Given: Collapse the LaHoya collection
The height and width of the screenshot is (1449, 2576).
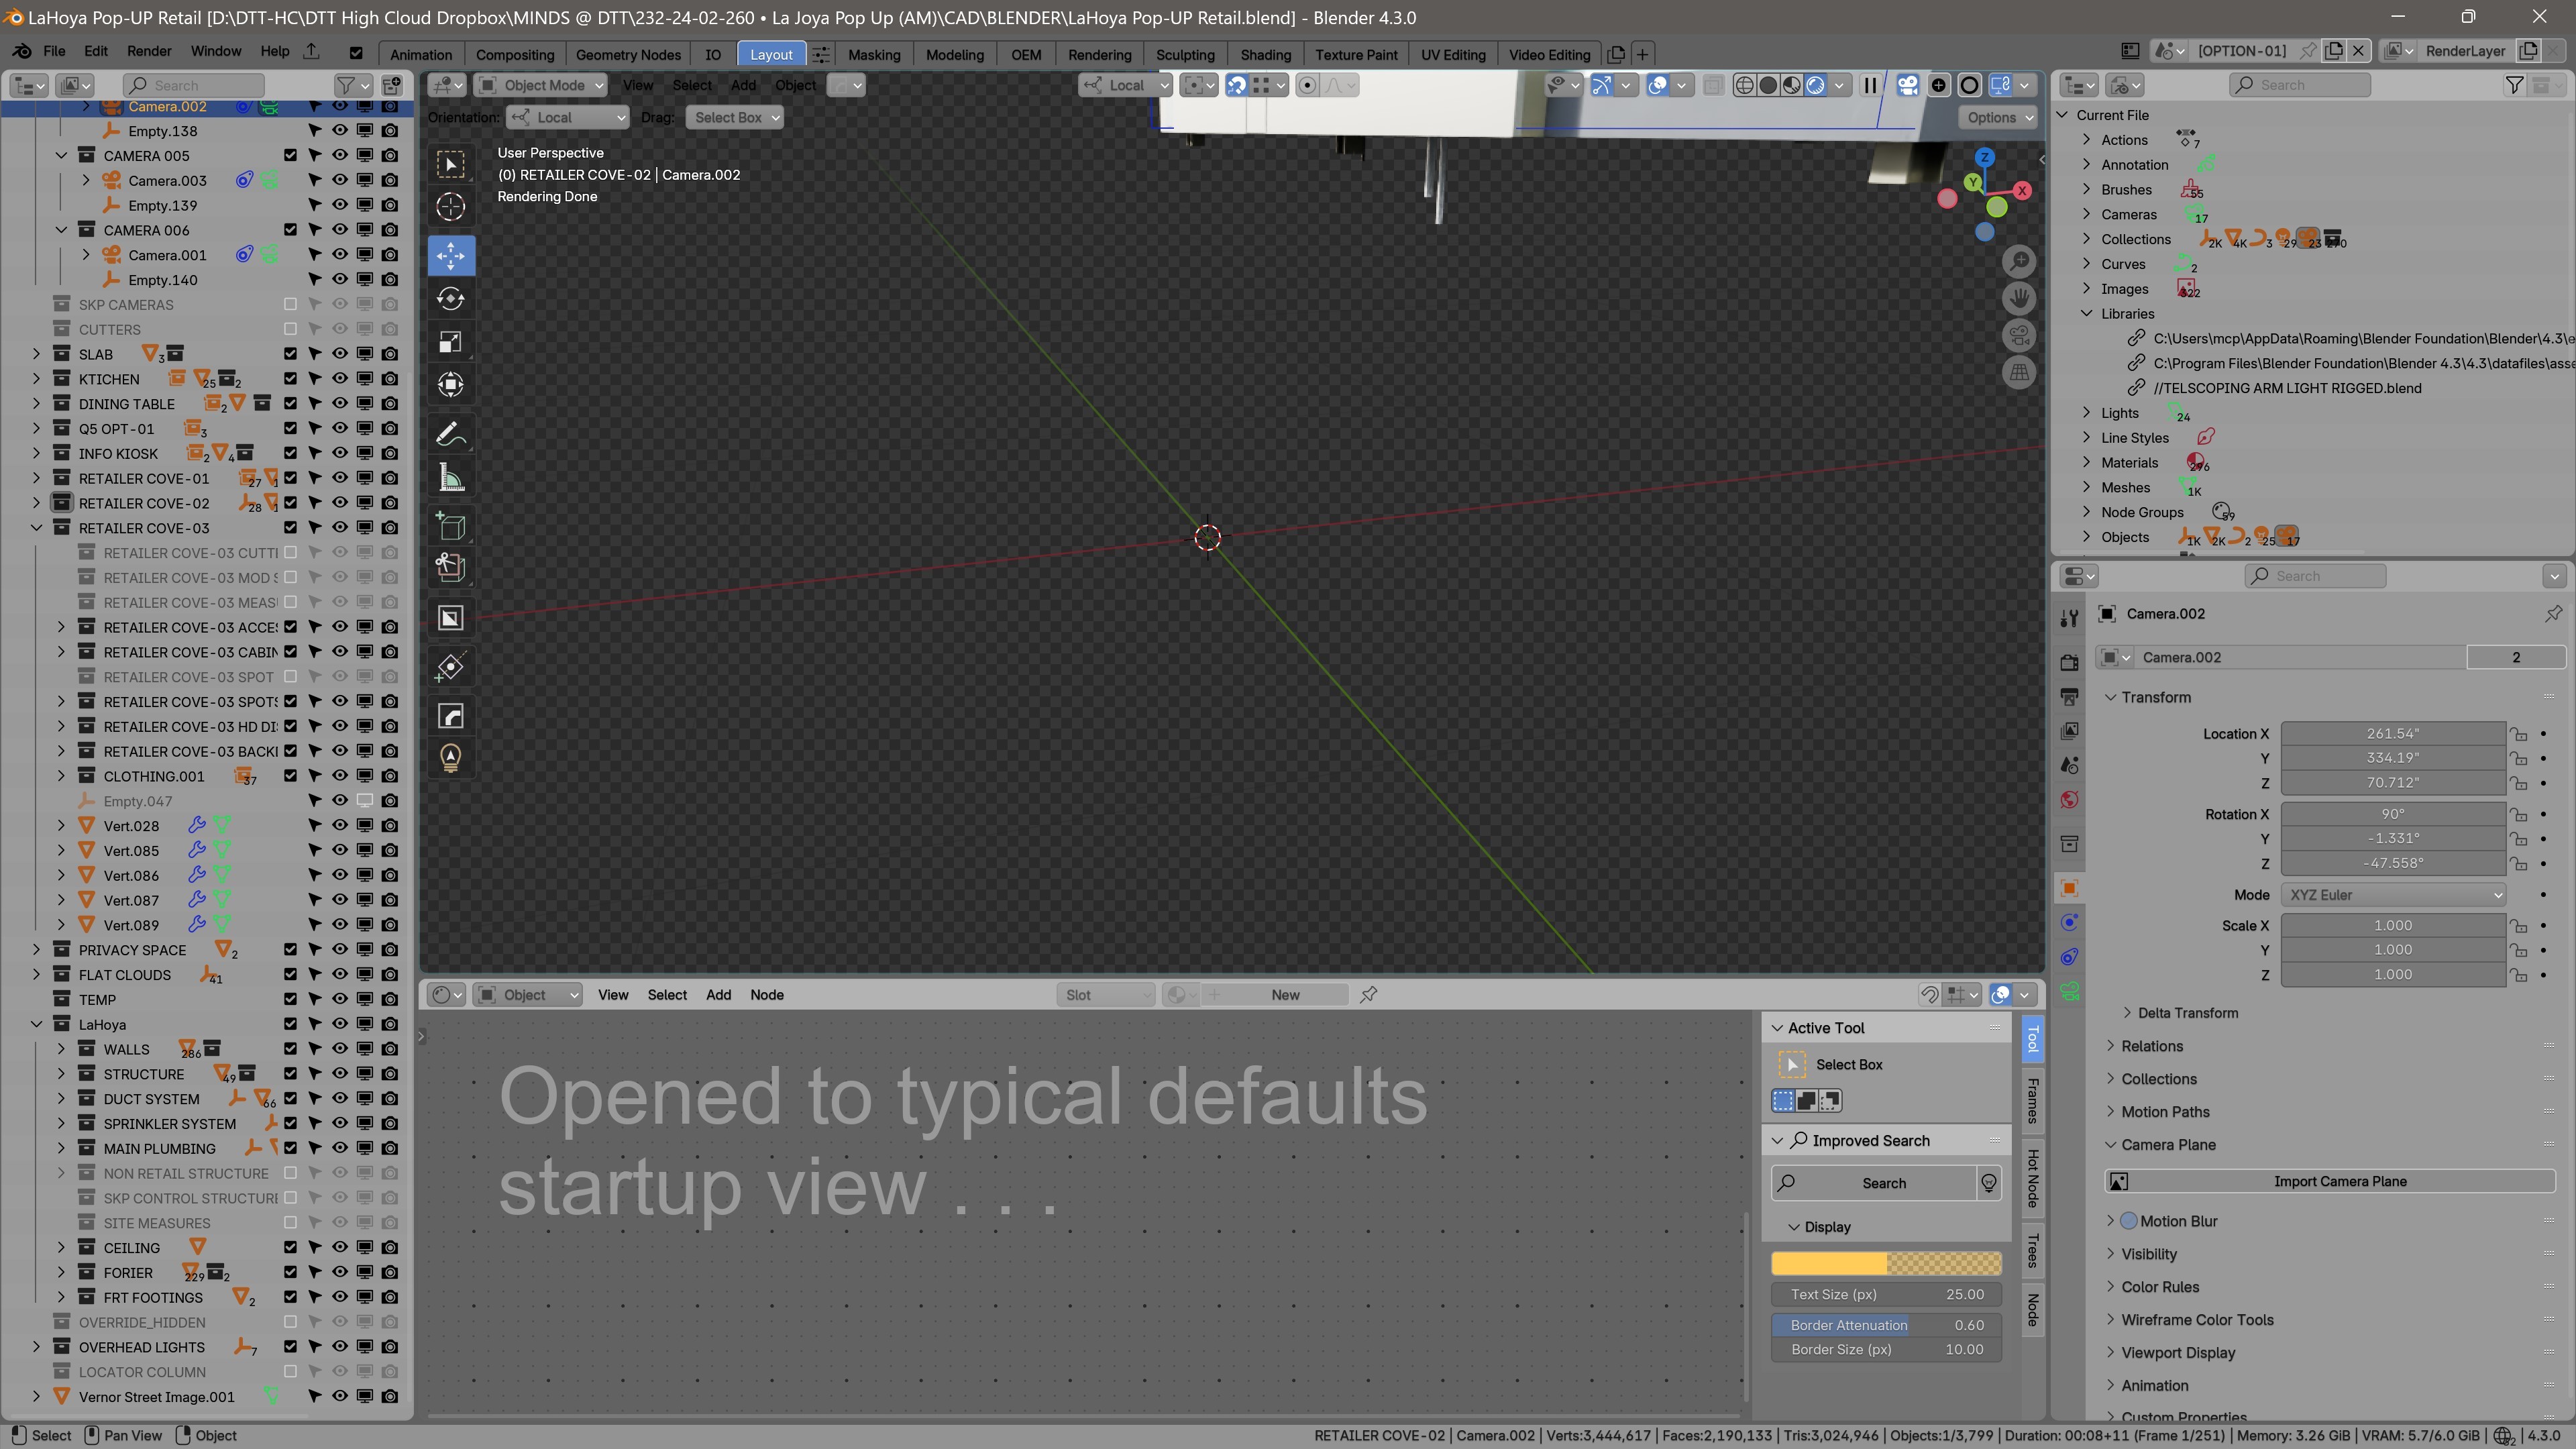Looking at the screenshot, I should point(36,1024).
